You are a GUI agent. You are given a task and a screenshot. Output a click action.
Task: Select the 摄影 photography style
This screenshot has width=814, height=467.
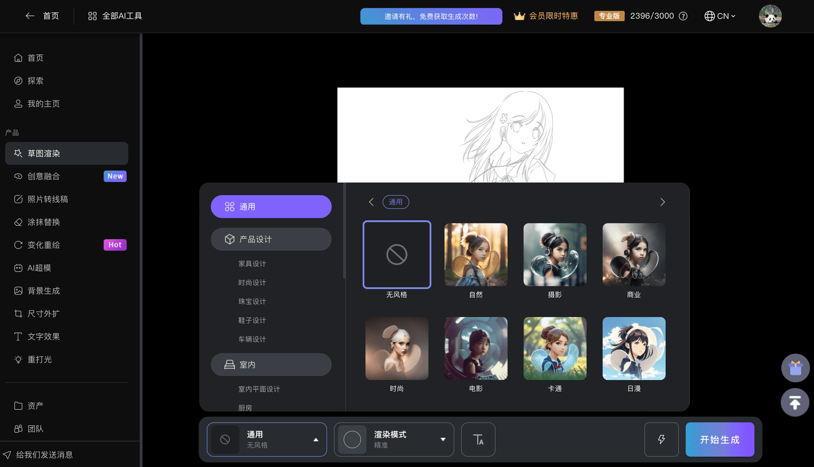coord(555,255)
